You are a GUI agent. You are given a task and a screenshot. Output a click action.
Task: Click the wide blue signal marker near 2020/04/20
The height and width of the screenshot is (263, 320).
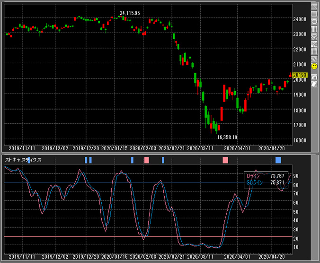click(278, 160)
